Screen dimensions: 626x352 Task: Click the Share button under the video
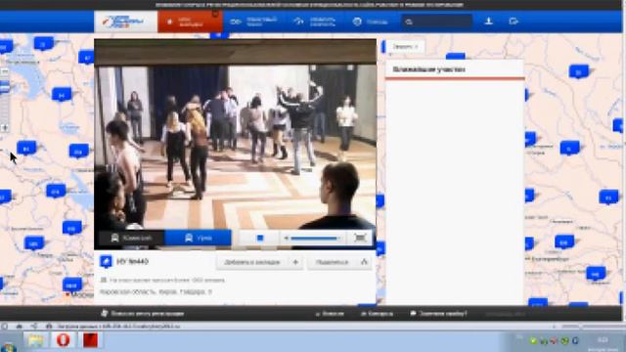(x=339, y=262)
